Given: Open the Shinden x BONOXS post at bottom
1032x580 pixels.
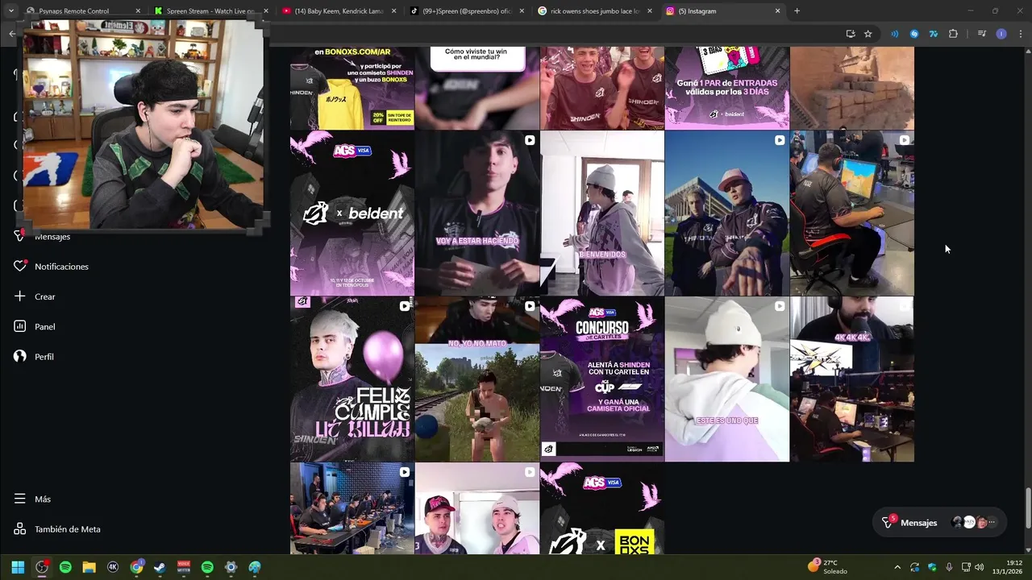Looking at the screenshot, I should pos(602,508).
